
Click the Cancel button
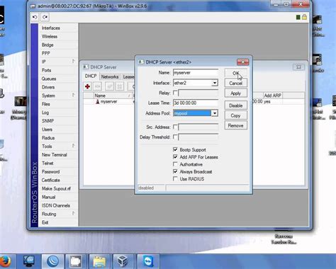[x=236, y=84]
